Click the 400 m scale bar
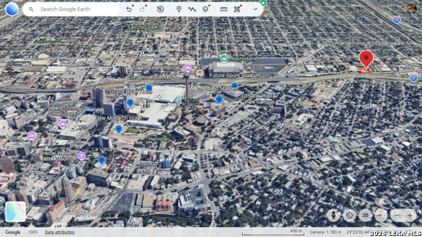 pos(272,232)
